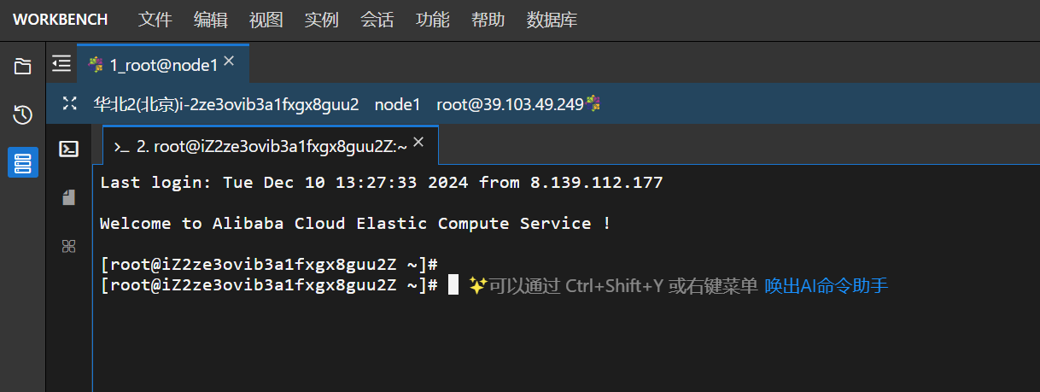Image resolution: width=1040 pixels, height=392 pixels.
Task: Click the colored icon after the IP address
Action: (x=593, y=104)
